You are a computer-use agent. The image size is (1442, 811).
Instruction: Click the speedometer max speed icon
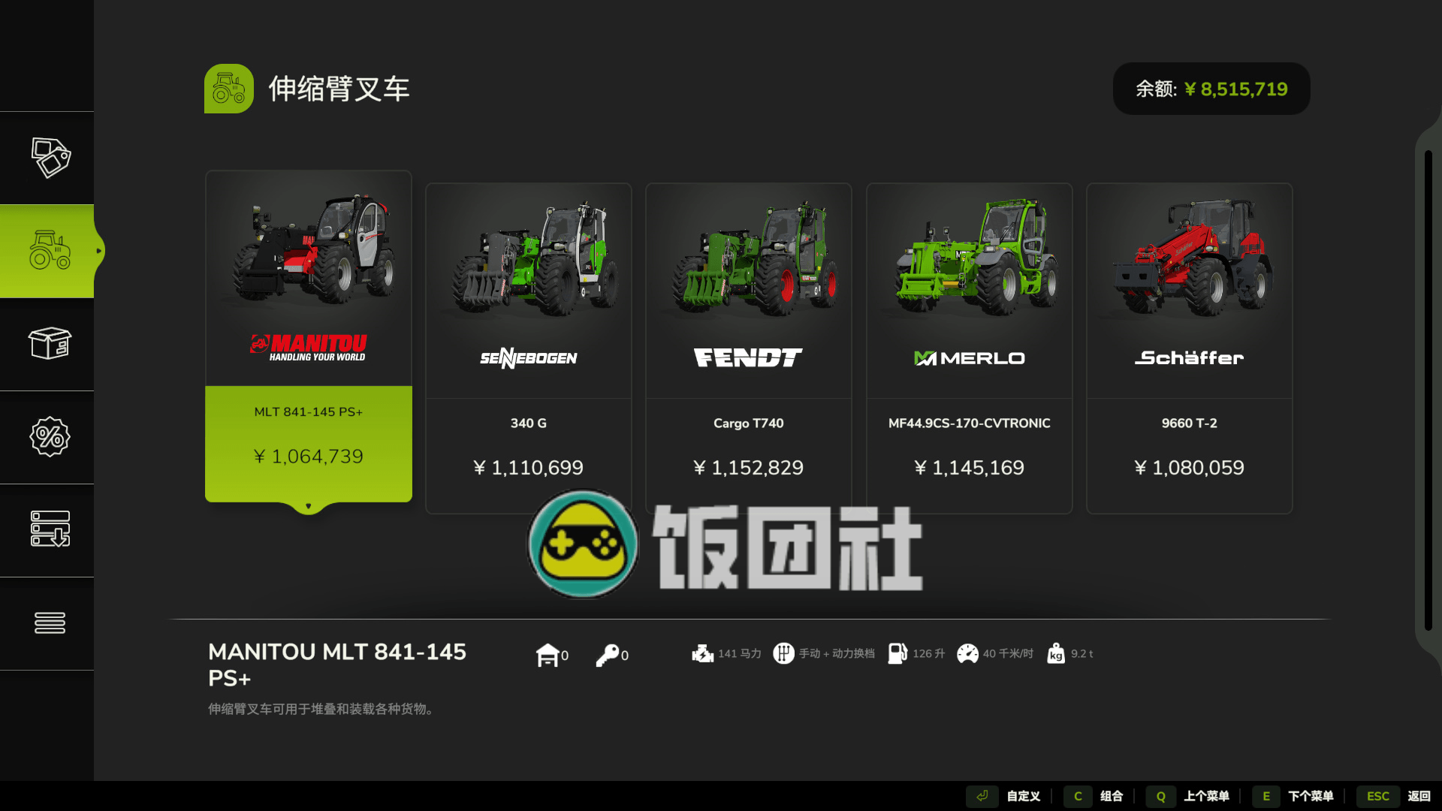pyautogui.click(x=967, y=654)
